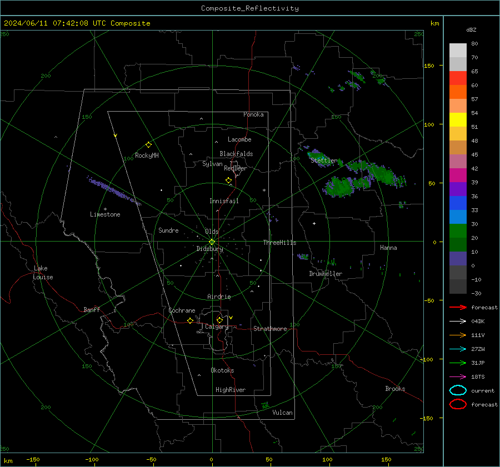Click the magenta swatch between 42 and 39

[458, 175]
